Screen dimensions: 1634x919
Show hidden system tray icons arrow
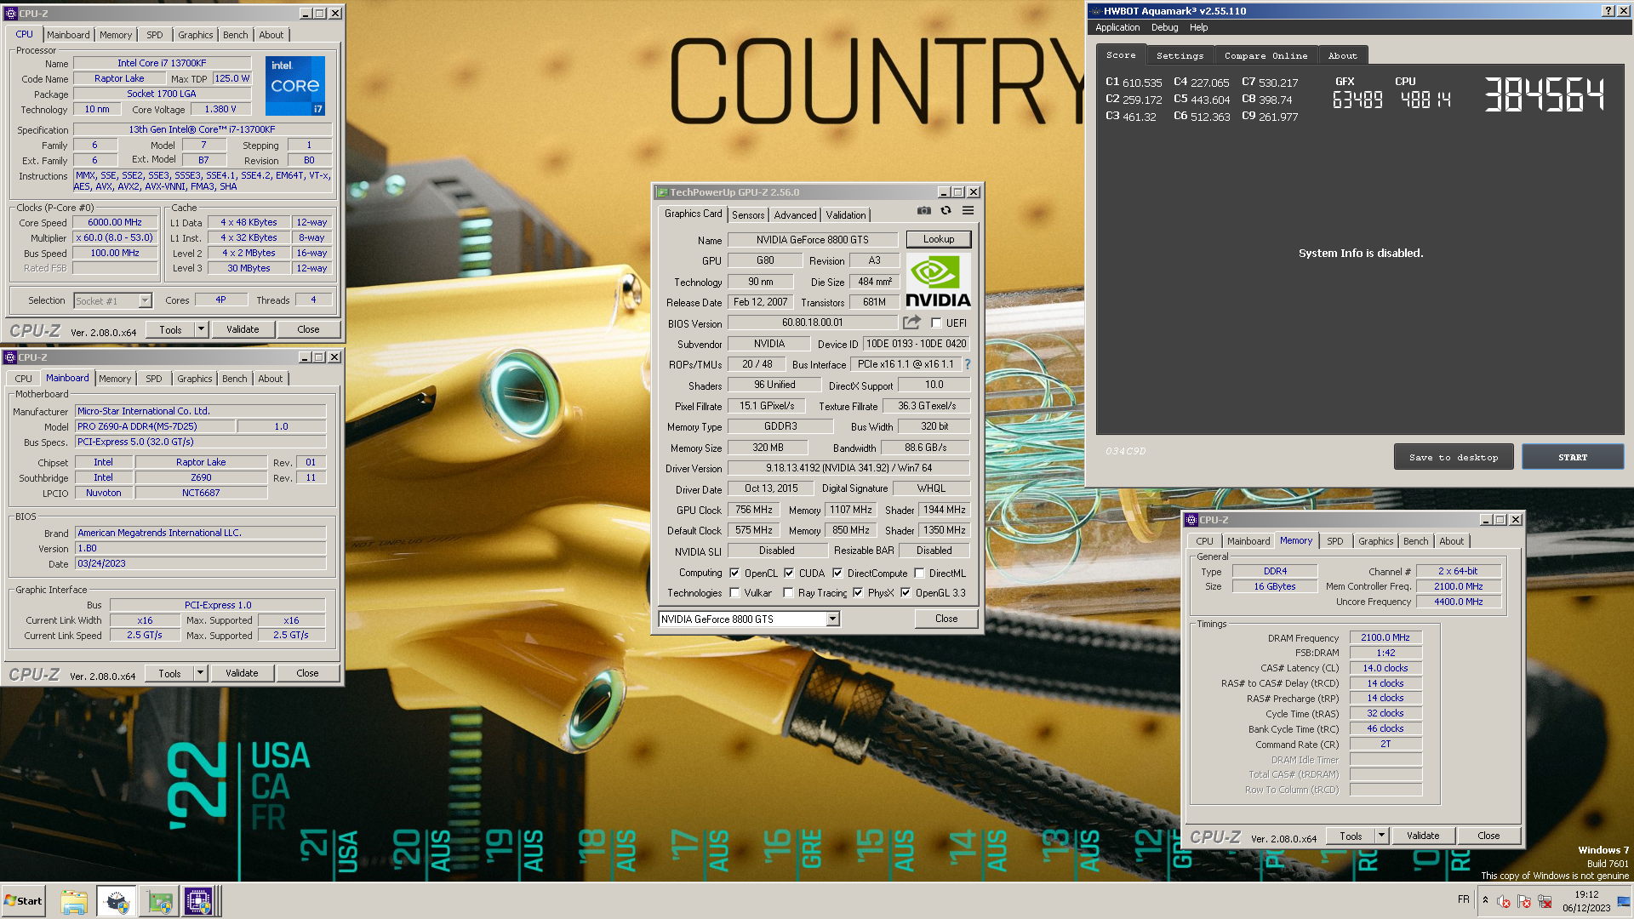1485,900
